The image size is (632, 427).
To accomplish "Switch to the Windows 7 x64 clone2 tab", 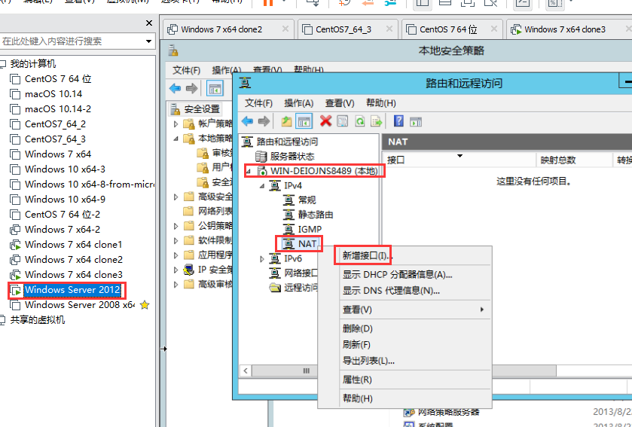I will pos(228,29).
